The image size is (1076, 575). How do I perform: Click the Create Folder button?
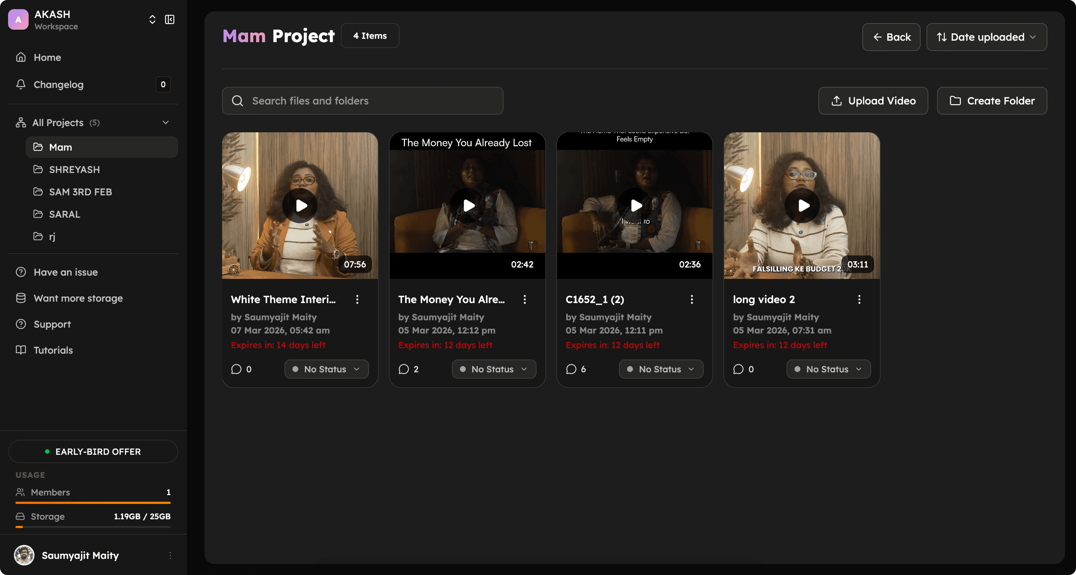tap(992, 101)
